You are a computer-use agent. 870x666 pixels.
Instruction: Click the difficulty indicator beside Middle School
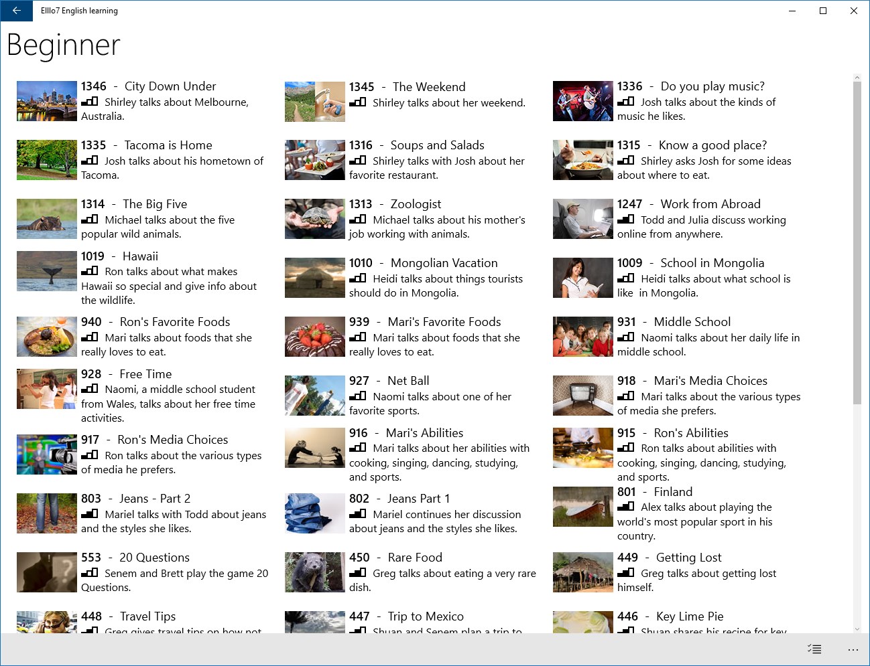click(626, 337)
